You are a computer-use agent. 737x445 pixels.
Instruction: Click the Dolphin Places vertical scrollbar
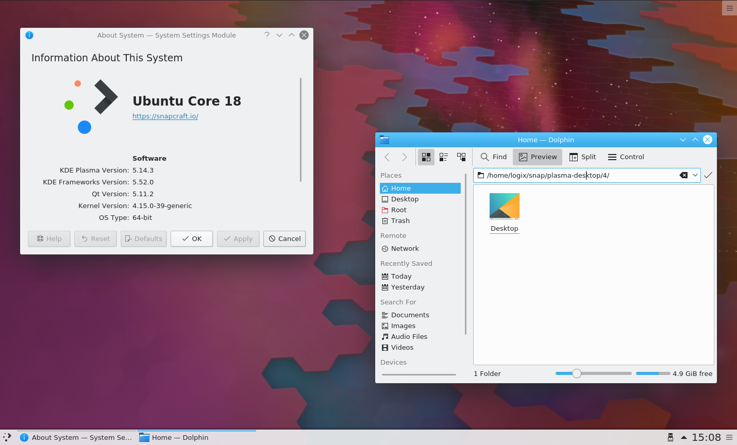pyautogui.click(x=465, y=255)
